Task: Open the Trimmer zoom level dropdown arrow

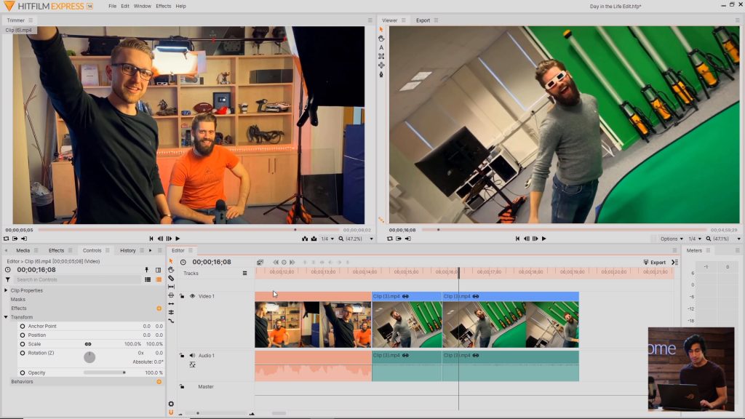Action: 371,239
